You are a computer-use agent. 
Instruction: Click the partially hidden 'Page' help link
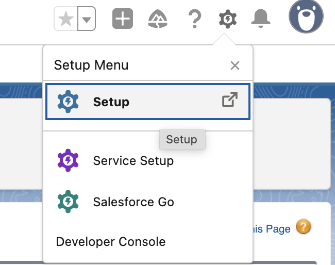click(272, 229)
